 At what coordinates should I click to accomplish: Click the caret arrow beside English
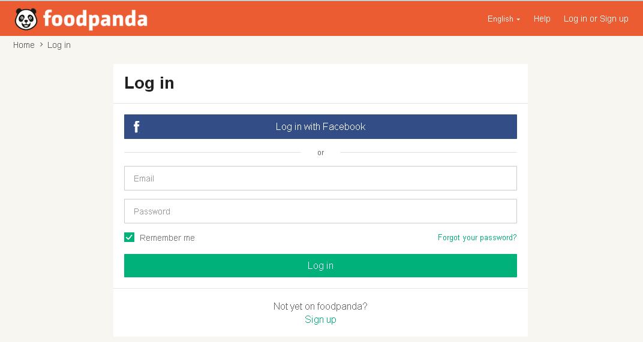pos(518,19)
